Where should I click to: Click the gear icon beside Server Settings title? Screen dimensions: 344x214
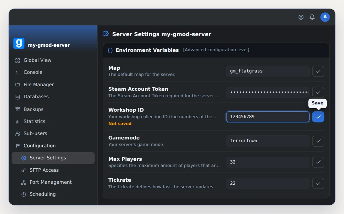[106, 34]
